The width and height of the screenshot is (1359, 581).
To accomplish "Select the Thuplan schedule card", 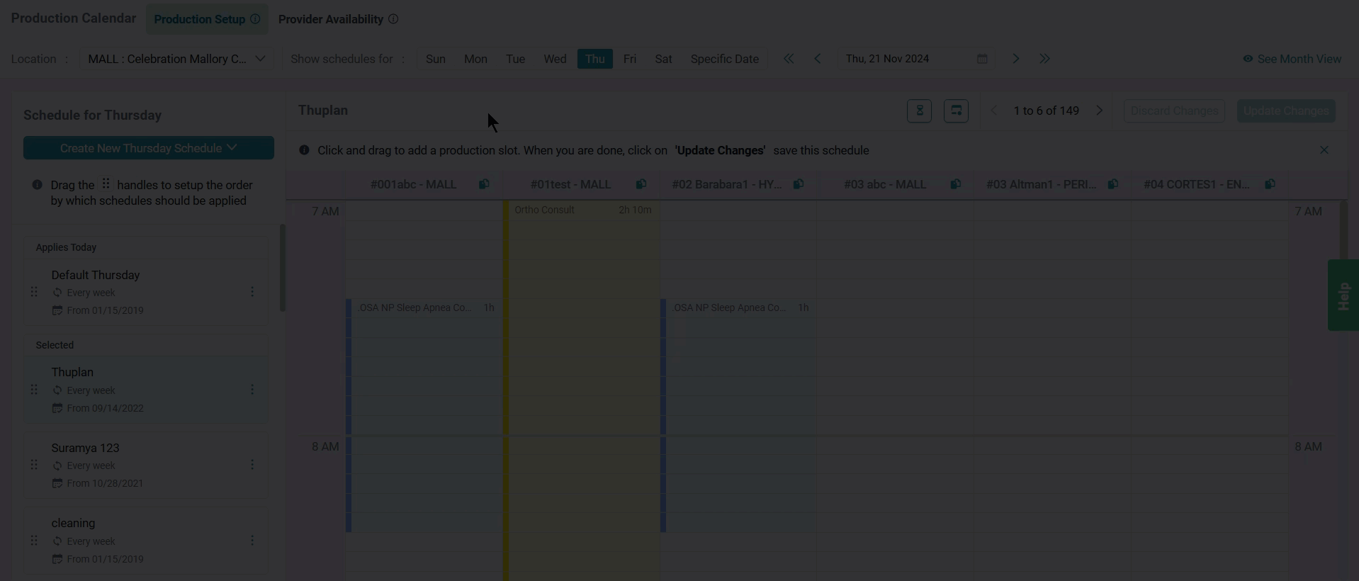I will pos(146,390).
